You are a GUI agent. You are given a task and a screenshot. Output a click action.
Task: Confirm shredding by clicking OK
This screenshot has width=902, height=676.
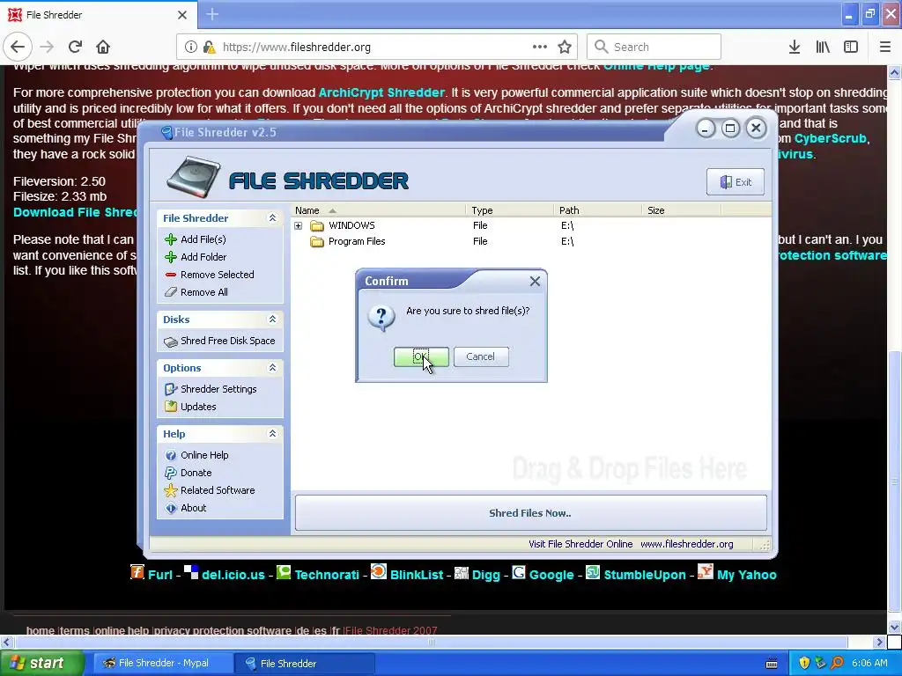pos(421,357)
